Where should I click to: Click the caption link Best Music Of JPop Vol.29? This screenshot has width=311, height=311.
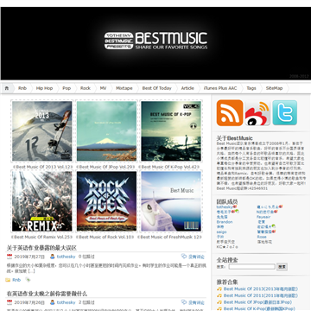tap(106, 167)
